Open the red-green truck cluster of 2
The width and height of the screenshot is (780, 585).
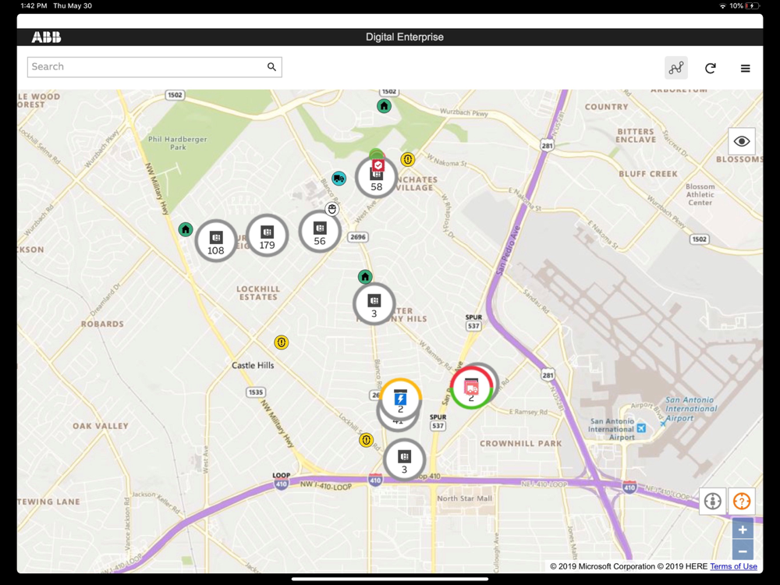pyautogui.click(x=472, y=387)
